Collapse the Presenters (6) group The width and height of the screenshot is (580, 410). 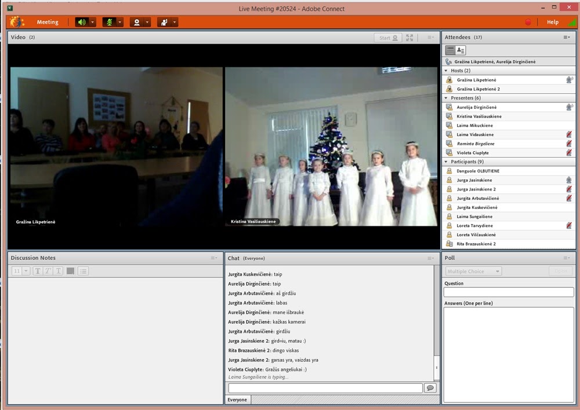446,98
